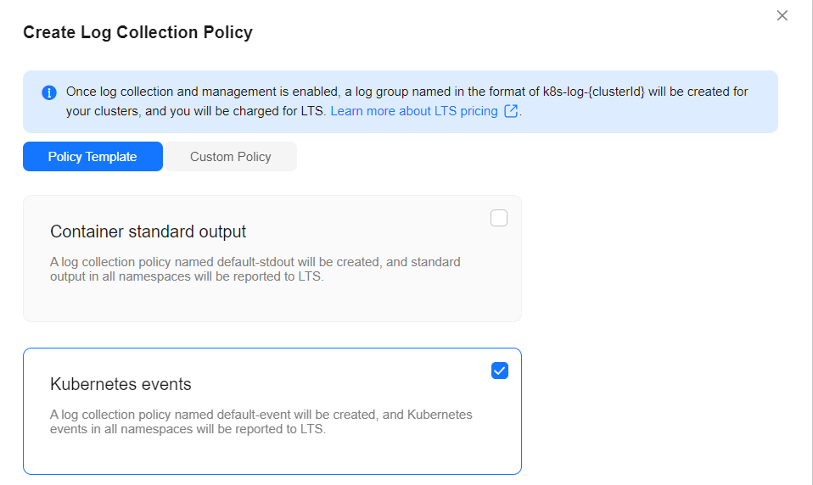Open external link icon beside LTS pricing

[511, 111]
